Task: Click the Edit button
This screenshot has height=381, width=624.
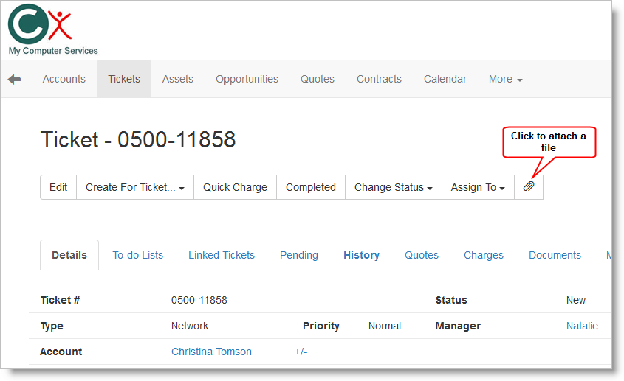Action: [x=58, y=187]
